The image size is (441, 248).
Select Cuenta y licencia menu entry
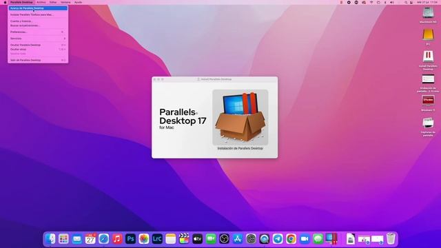[38, 21]
